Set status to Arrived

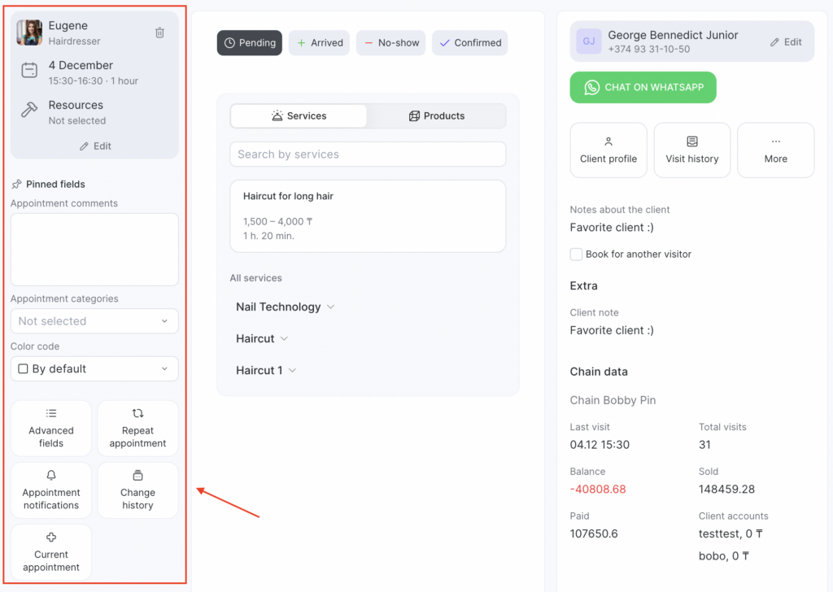tap(319, 43)
